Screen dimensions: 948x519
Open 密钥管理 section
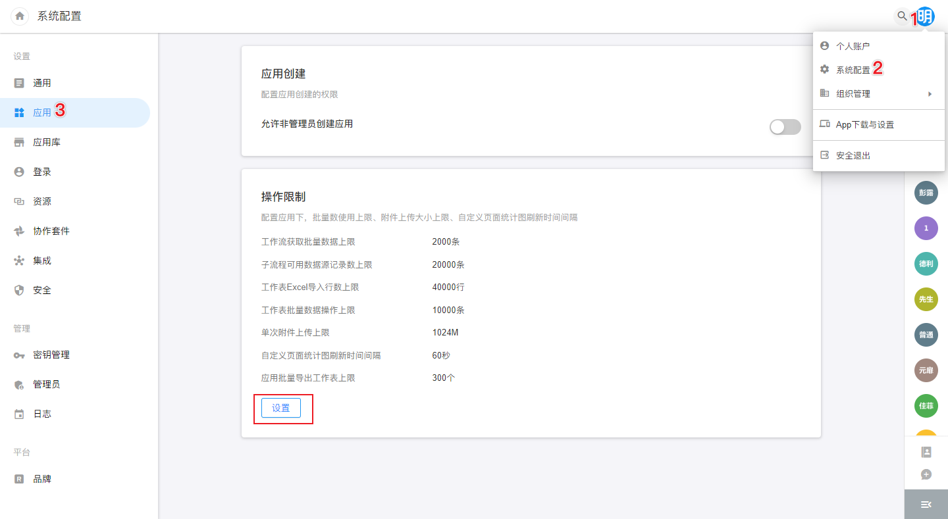(x=51, y=355)
